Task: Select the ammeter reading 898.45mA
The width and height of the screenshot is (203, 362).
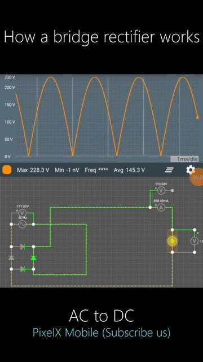Action: pyautogui.click(x=161, y=208)
